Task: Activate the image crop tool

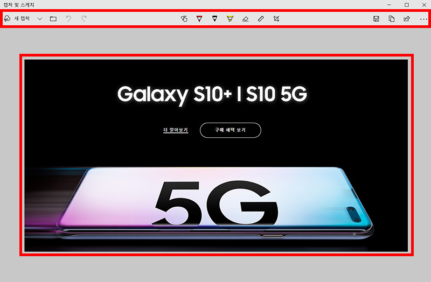Action: click(x=276, y=19)
